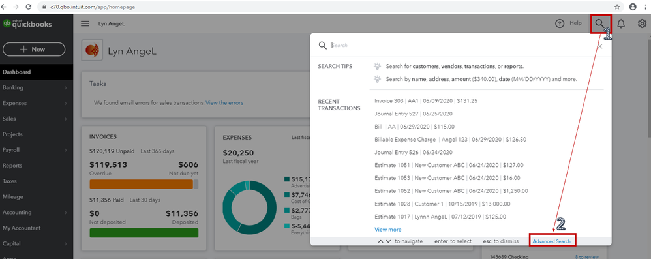Toggle the hamburger navigation menu
Viewport: 651px width, 259px height.
85,23
